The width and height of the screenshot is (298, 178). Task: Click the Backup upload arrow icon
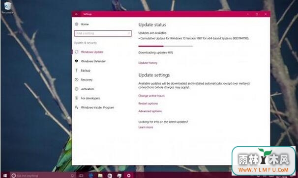coord(77,70)
